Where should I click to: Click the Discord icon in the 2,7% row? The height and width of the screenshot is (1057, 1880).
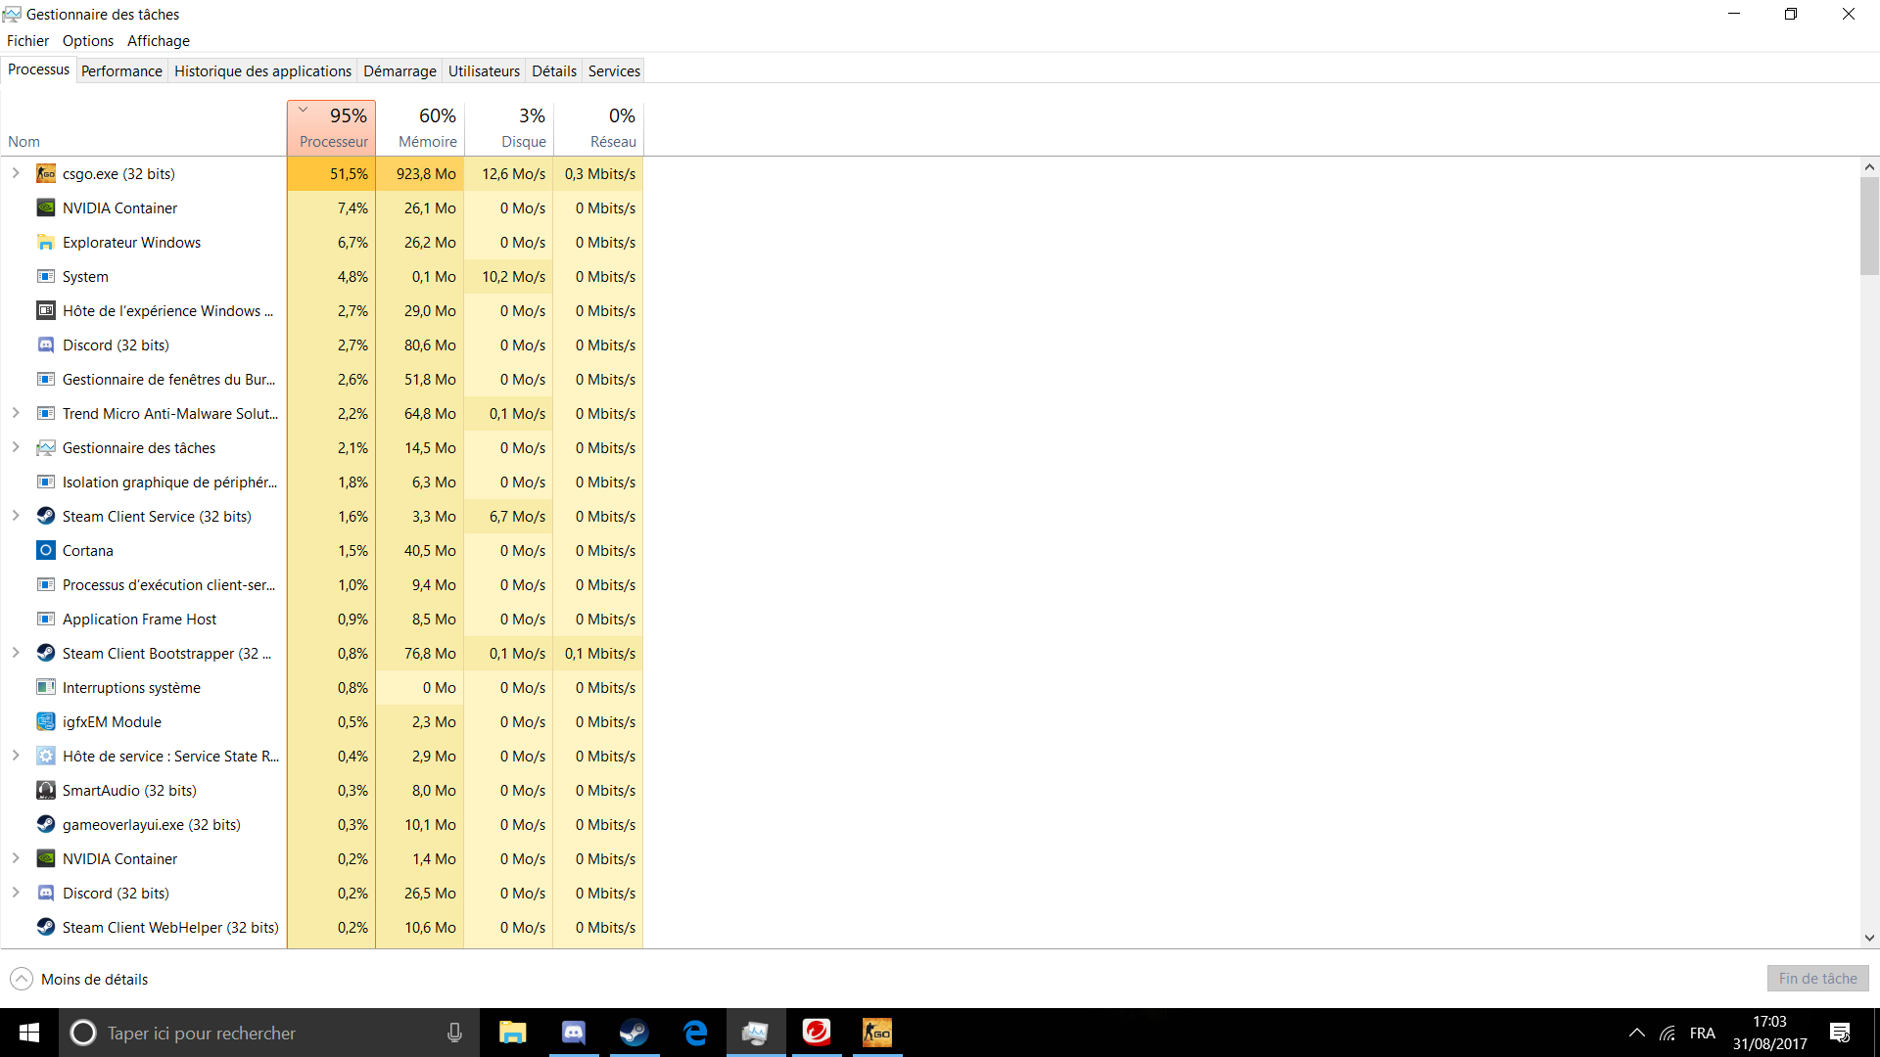click(x=45, y=345)
